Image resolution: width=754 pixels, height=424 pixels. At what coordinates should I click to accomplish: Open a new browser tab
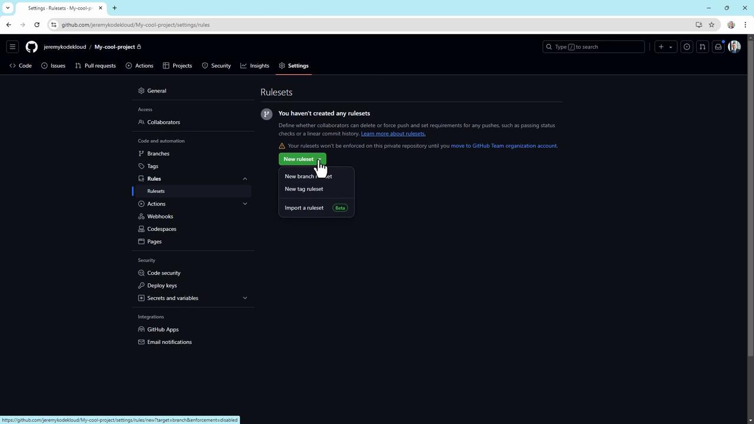click(x=114, y=8)
